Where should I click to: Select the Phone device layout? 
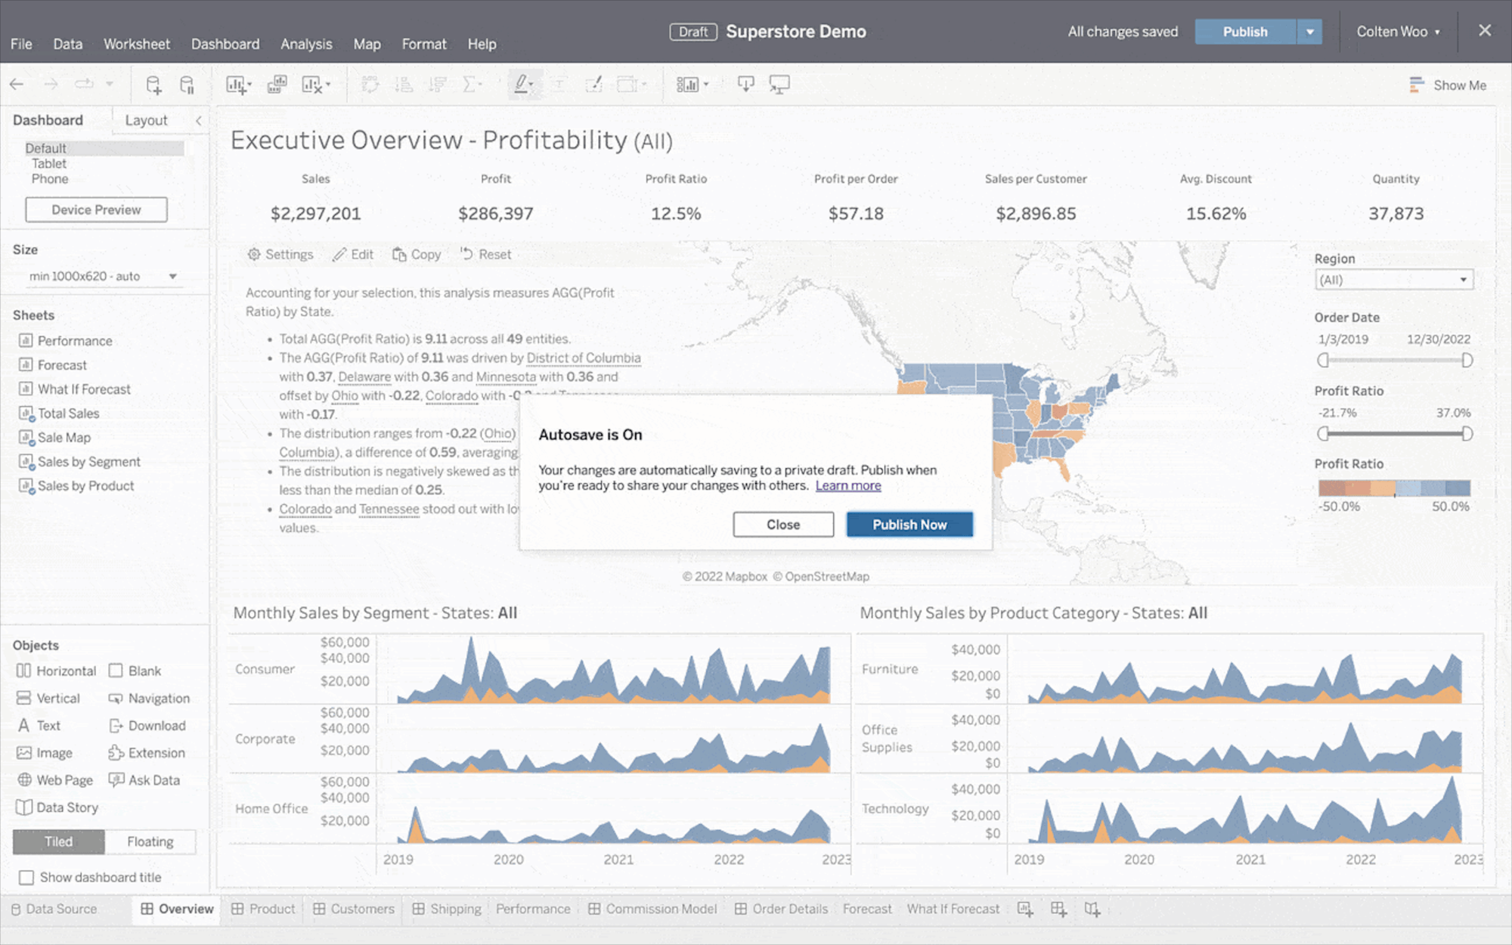(x=50, y=178)
